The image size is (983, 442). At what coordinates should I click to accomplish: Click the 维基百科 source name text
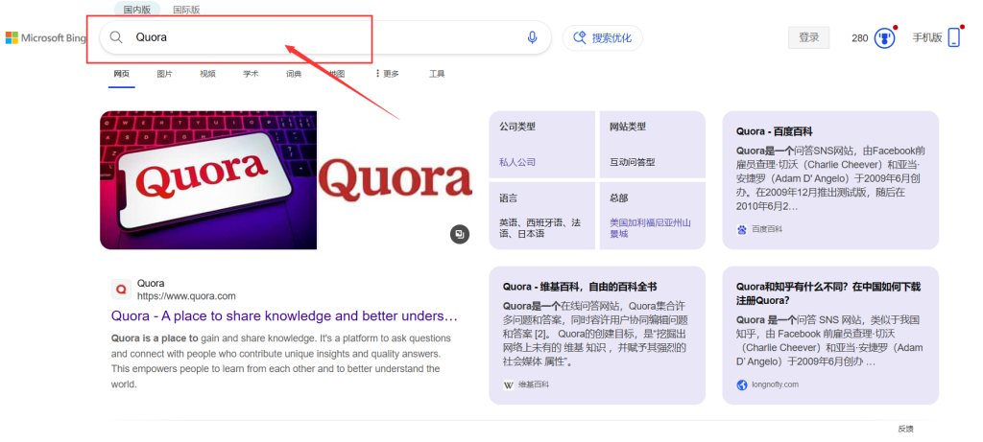coord(534,384)
